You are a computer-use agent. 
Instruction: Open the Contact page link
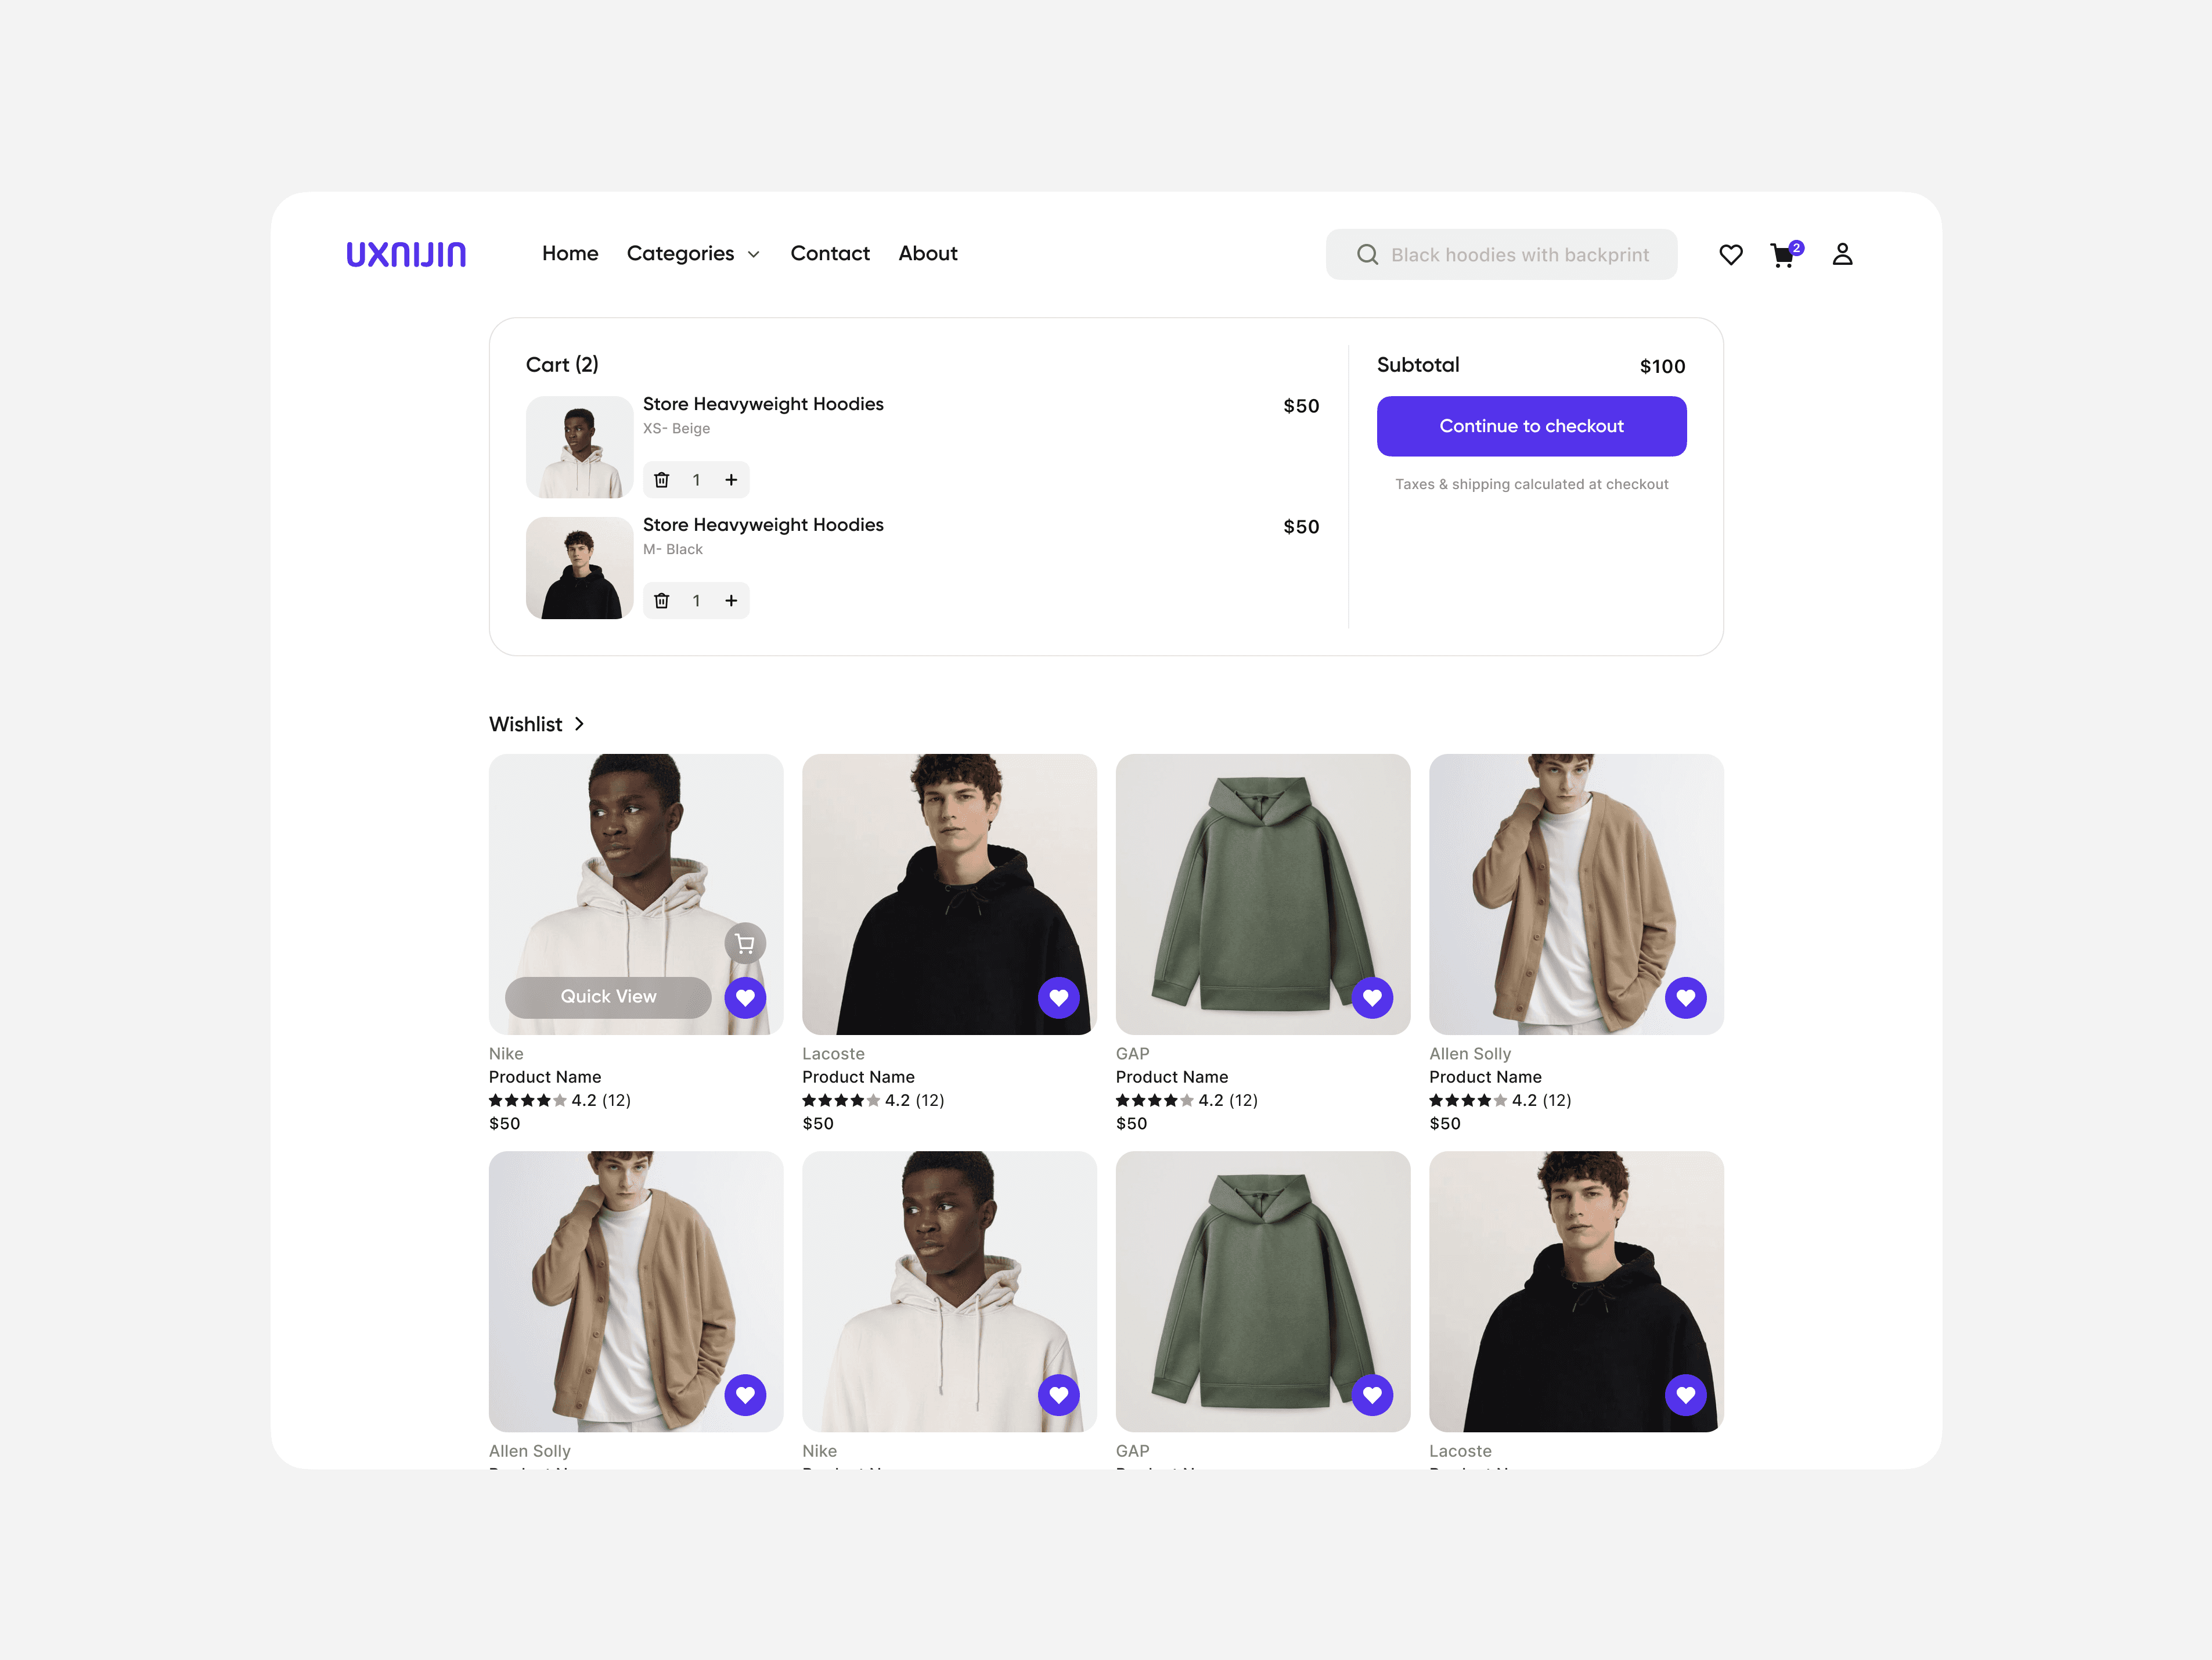(x=830, y=254)
